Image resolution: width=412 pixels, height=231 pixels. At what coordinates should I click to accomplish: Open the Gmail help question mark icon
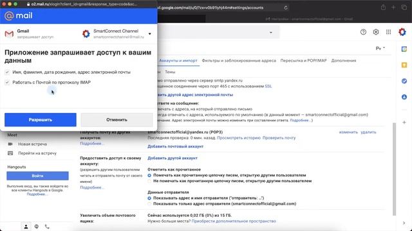coord(363,32)
